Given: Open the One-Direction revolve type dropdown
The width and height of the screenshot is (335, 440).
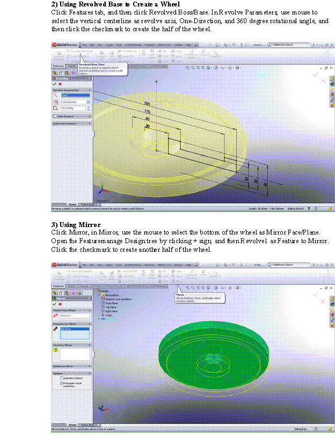Looking at the screenshot, I should (x=88, y=102).
